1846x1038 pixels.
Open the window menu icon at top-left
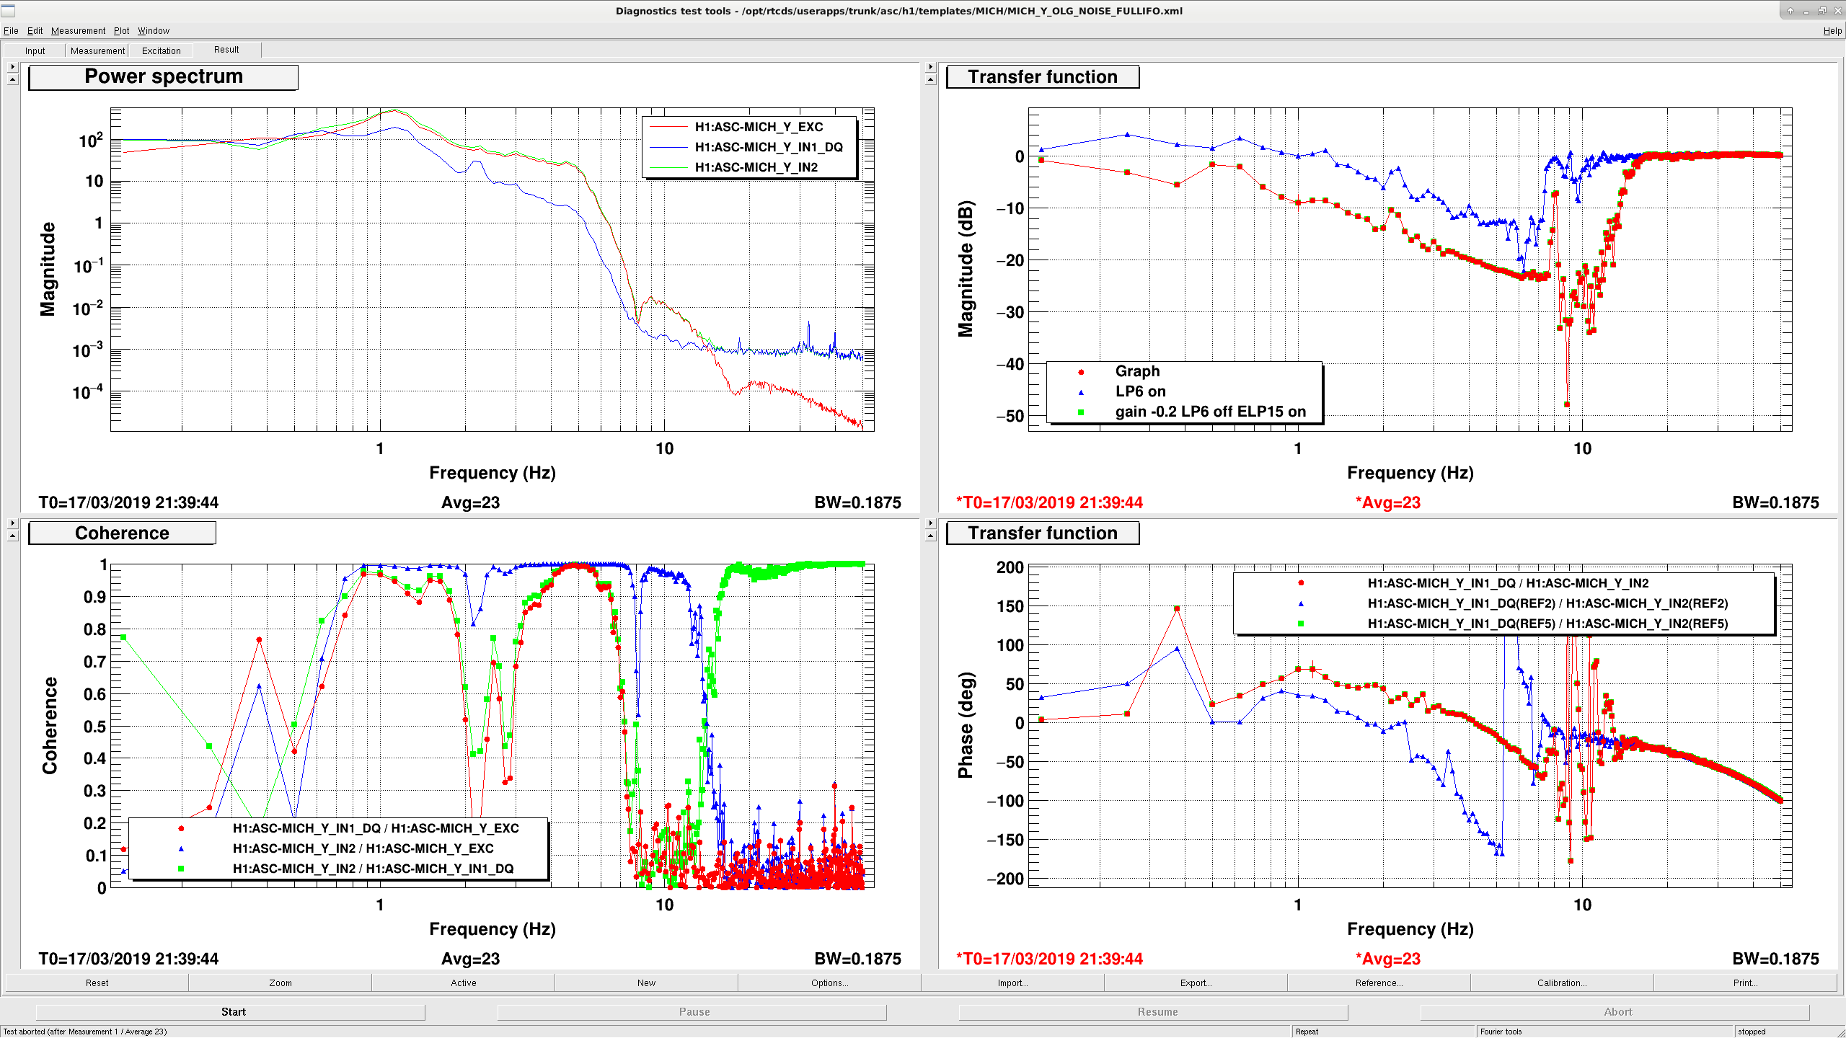[8, 11]
